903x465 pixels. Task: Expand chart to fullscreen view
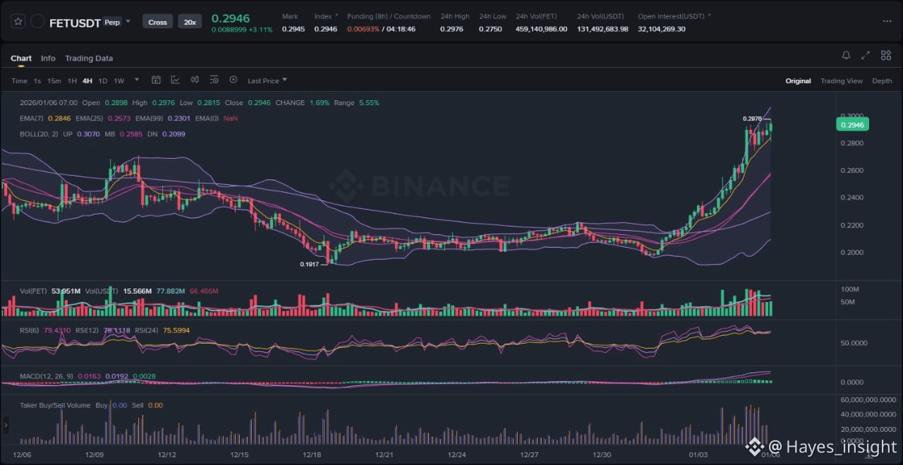866,56
